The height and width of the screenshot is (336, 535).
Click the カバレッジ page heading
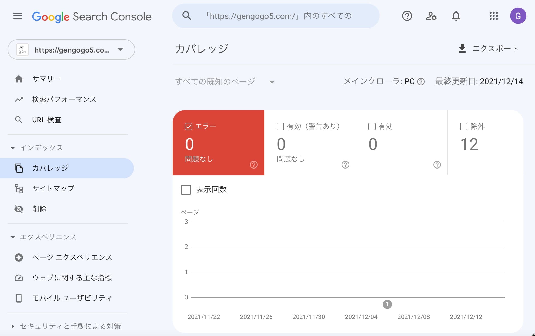pos(202,48)
